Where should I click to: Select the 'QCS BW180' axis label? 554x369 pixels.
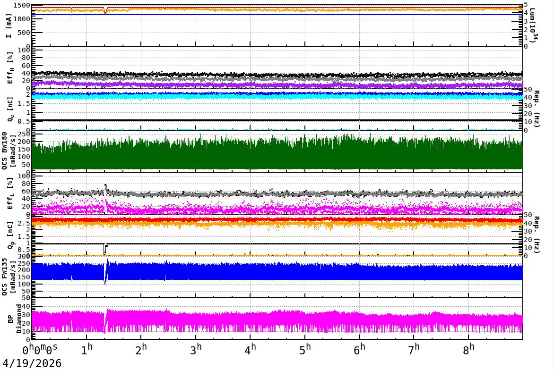point(7,151)
